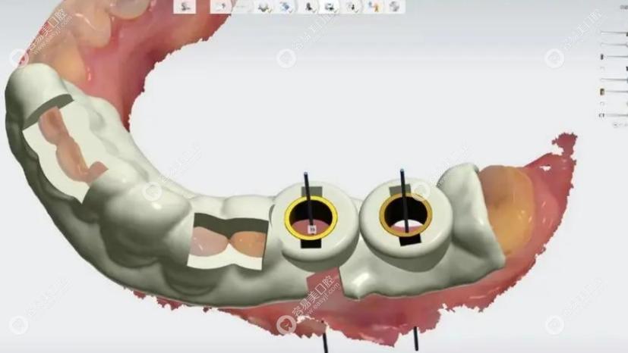The image size is (628, 353).
Task: Click the topmost transparency slider in right panel
Action: coord(616,33)
